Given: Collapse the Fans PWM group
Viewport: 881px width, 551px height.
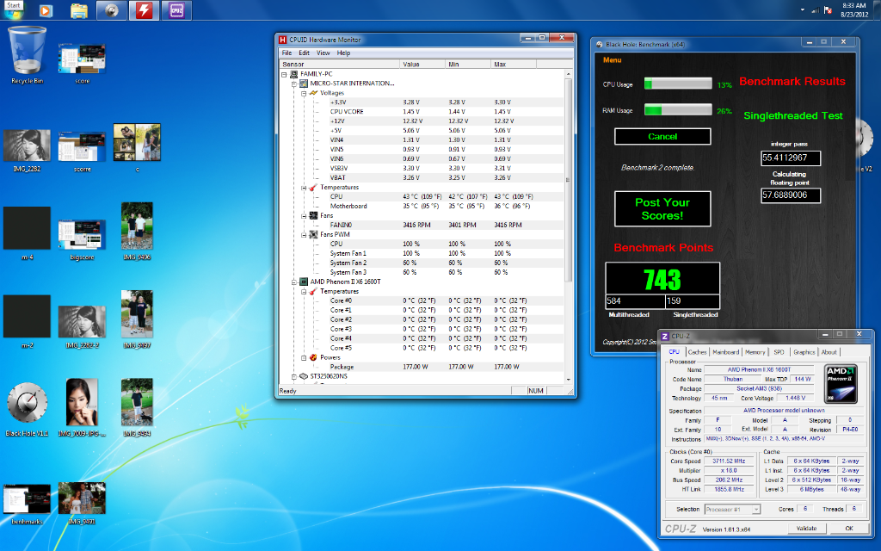Looking at the screenshot, I should (304, 235).
